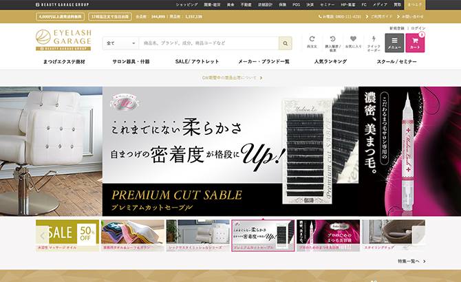Open the 人気ランキング menu item
This screenshot has height=282, width=461.
(330, 62)
